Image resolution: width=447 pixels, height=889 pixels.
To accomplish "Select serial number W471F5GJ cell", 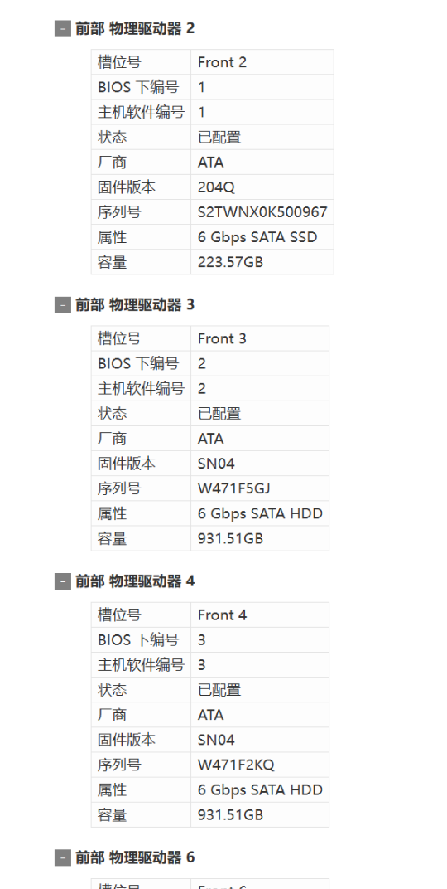I will (260, 488).
